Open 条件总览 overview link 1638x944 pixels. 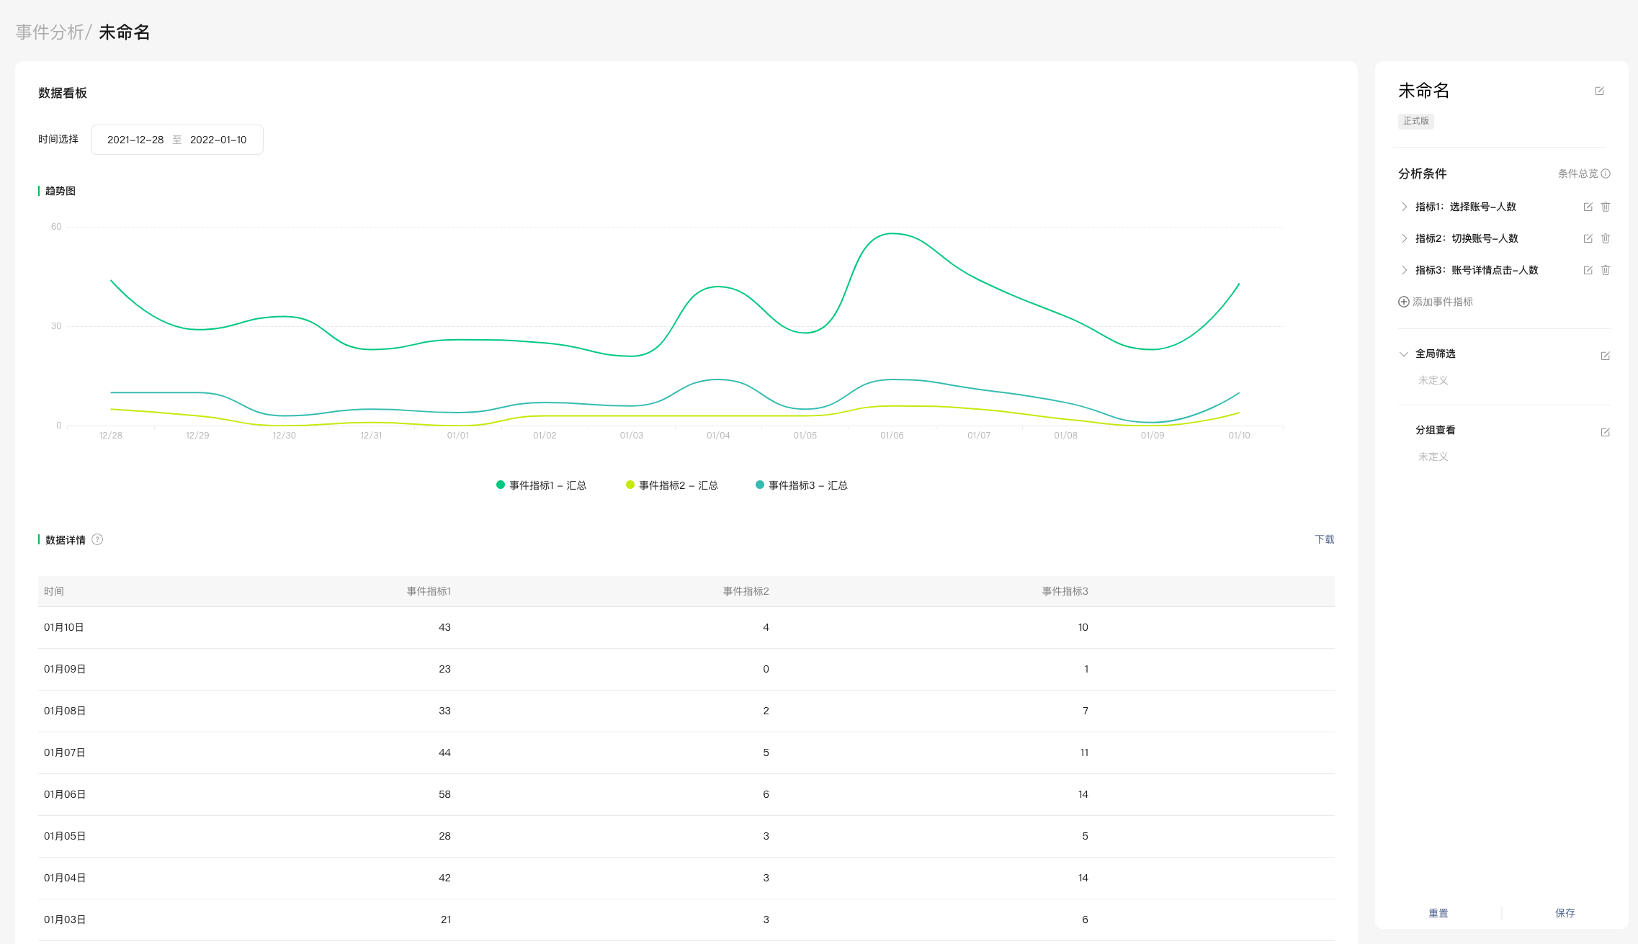click(1578, 174)
